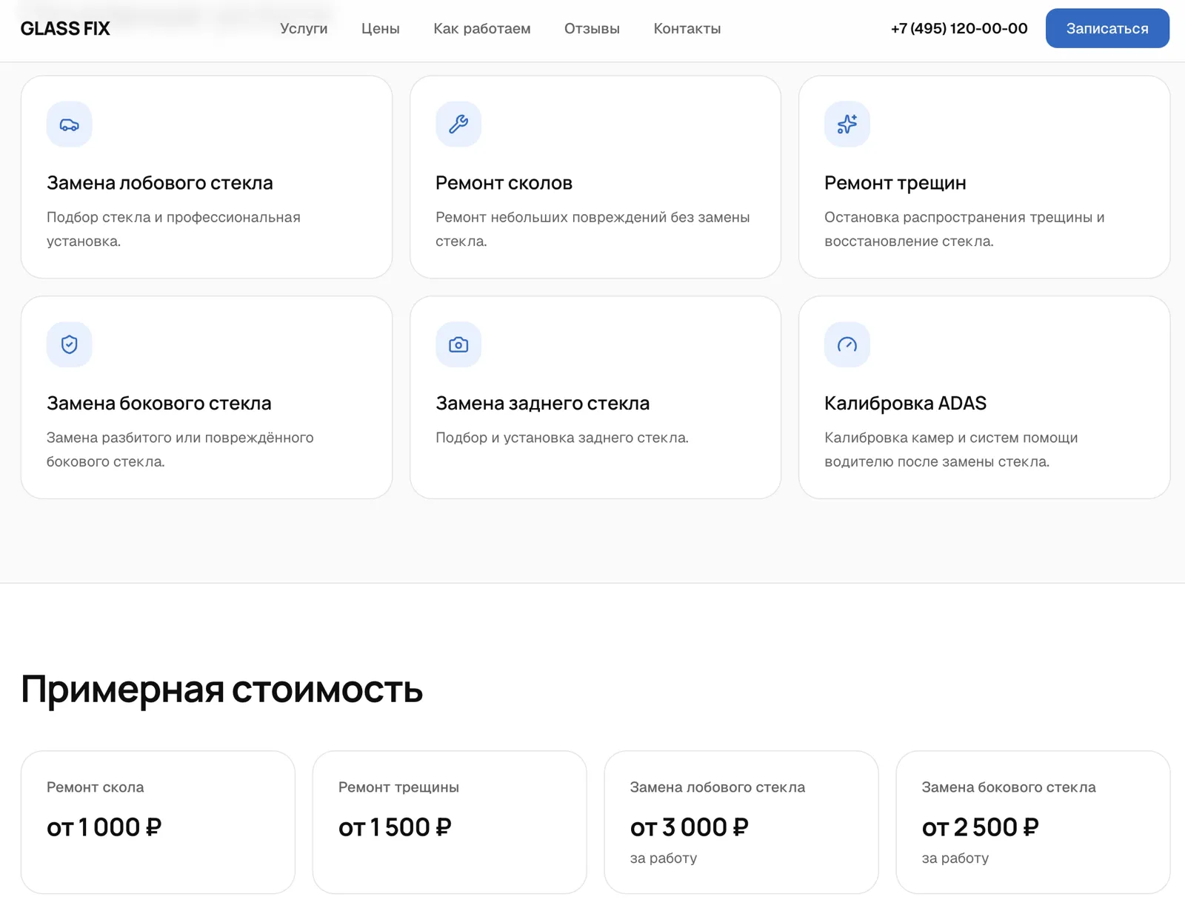Click the Примерная стоимость heading

(222, 690)
